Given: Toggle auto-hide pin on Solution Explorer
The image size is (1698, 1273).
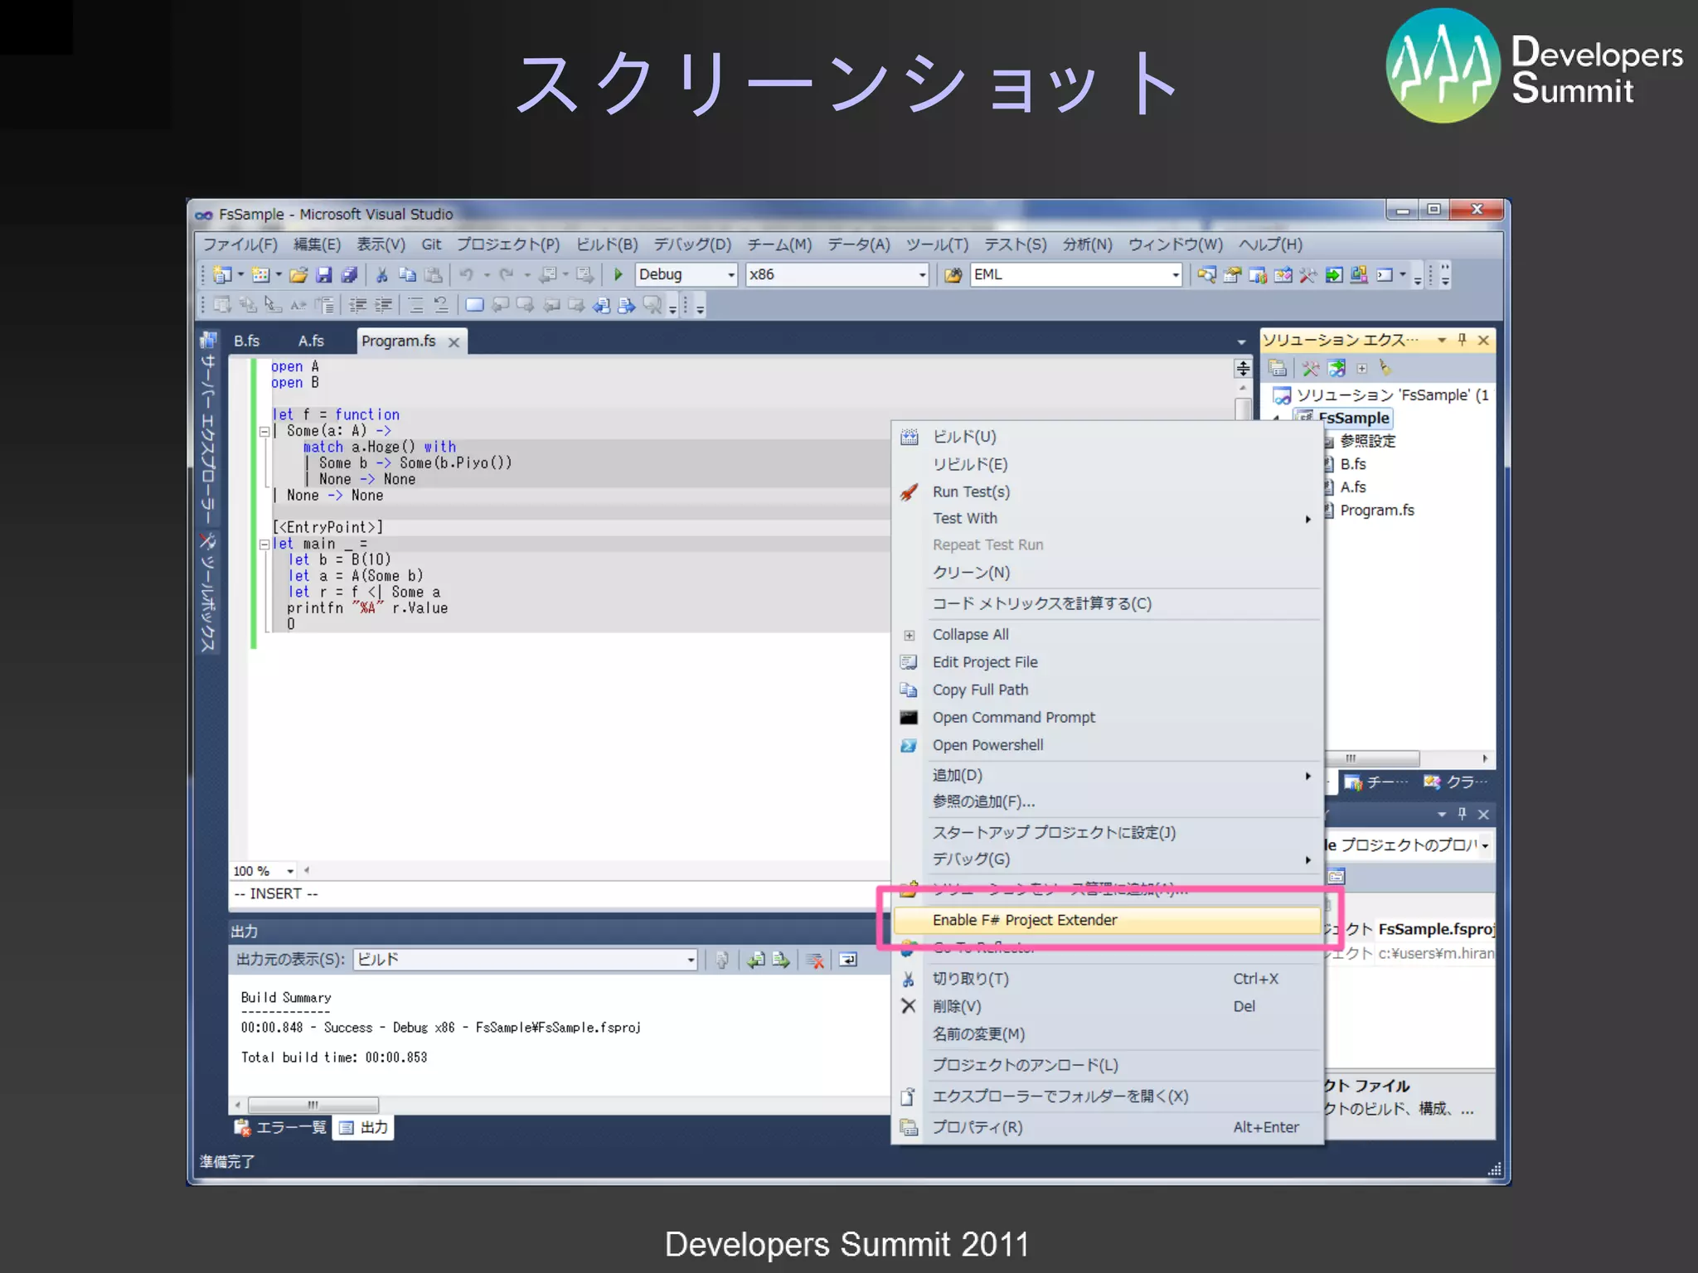Looking at the screenshot, I should click(x=1463, y=340).
